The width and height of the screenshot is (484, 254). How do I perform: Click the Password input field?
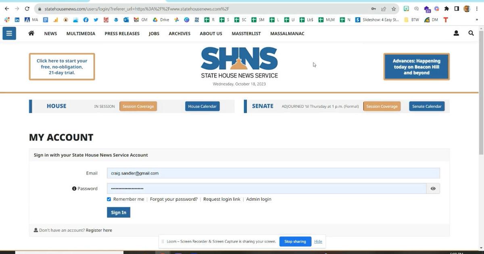coord(267,188)
